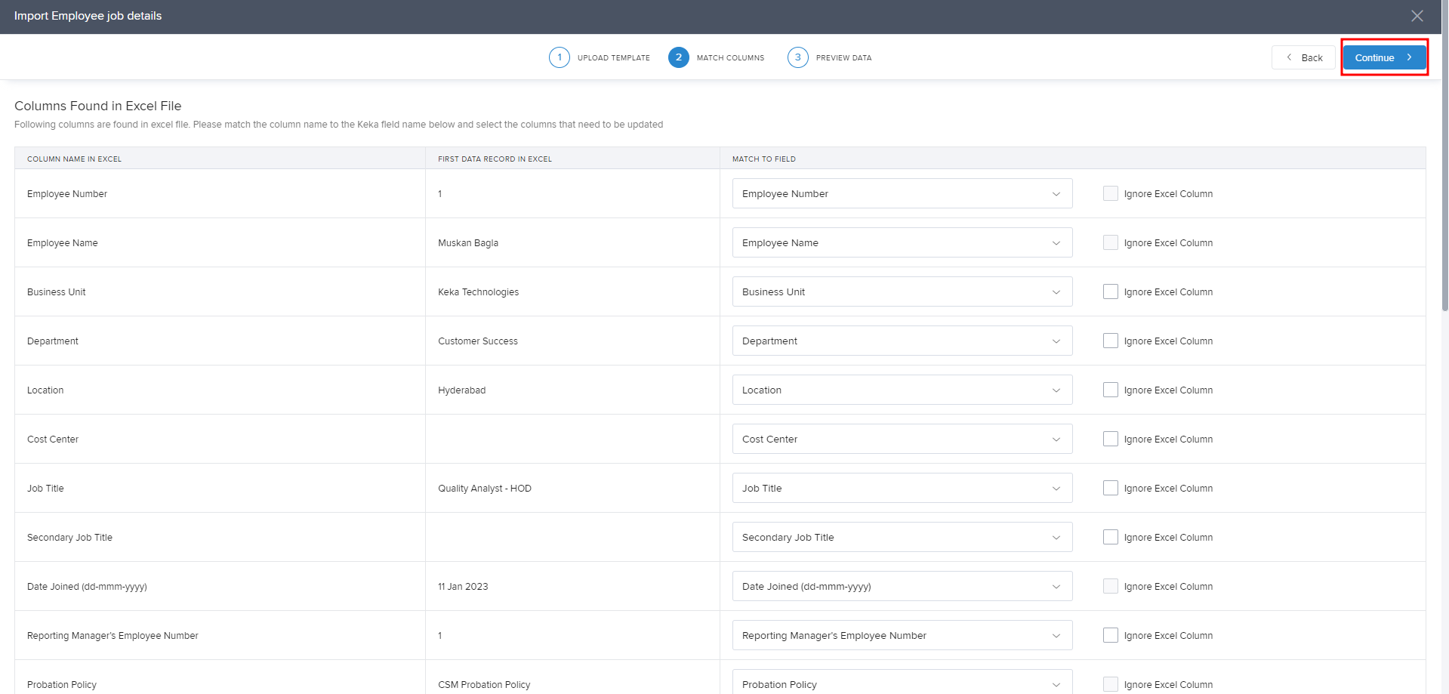This screenshot has height=694, width=1449.
Task: Check Ignore Excel Column for Job Title
Action: coord(1110,488)
